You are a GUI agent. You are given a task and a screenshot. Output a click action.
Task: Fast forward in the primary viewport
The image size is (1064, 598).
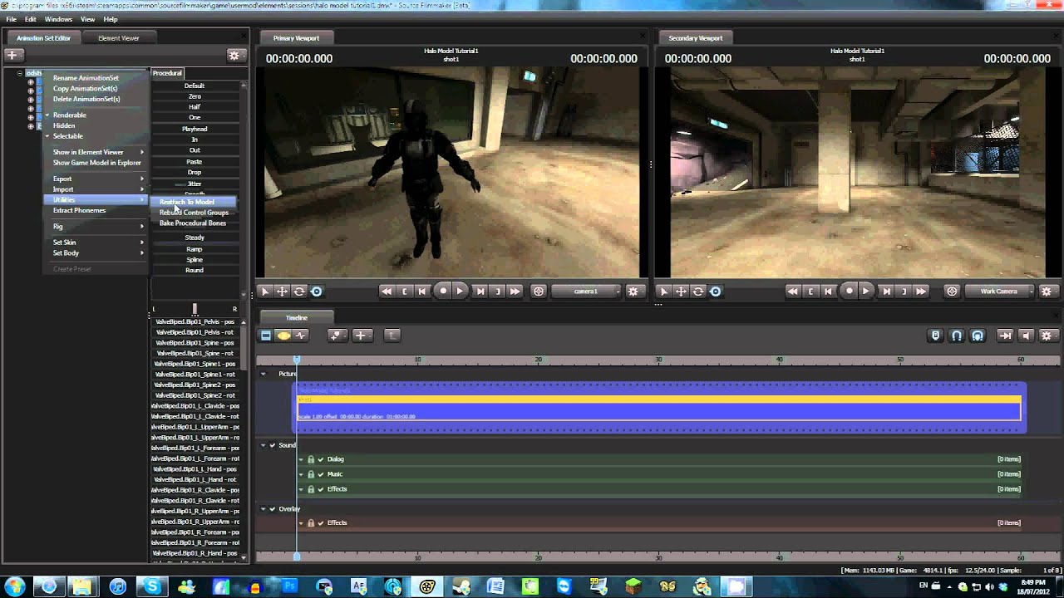pos(515,292)
